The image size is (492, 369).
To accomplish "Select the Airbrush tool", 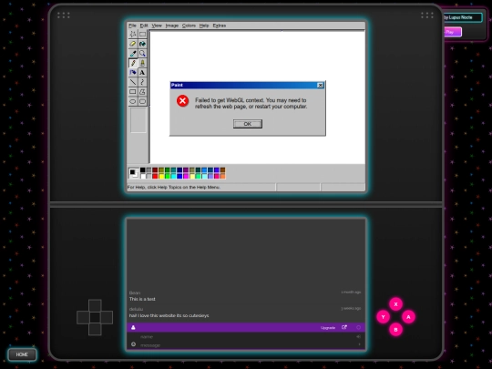I will point(133,73).
